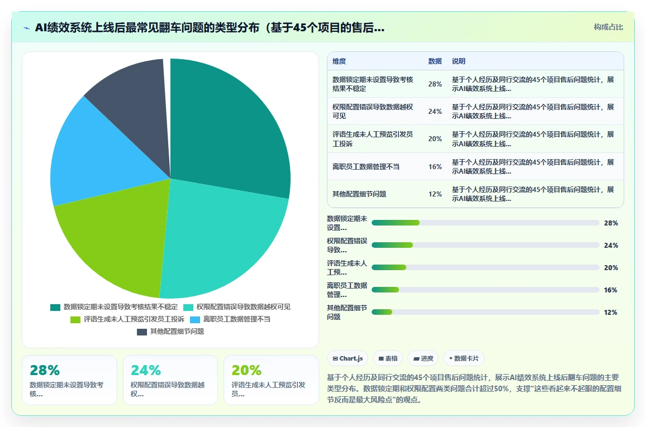Select the 数据卡片 tag chip
This screenshot has width=646, height=427.
[464, 358]
